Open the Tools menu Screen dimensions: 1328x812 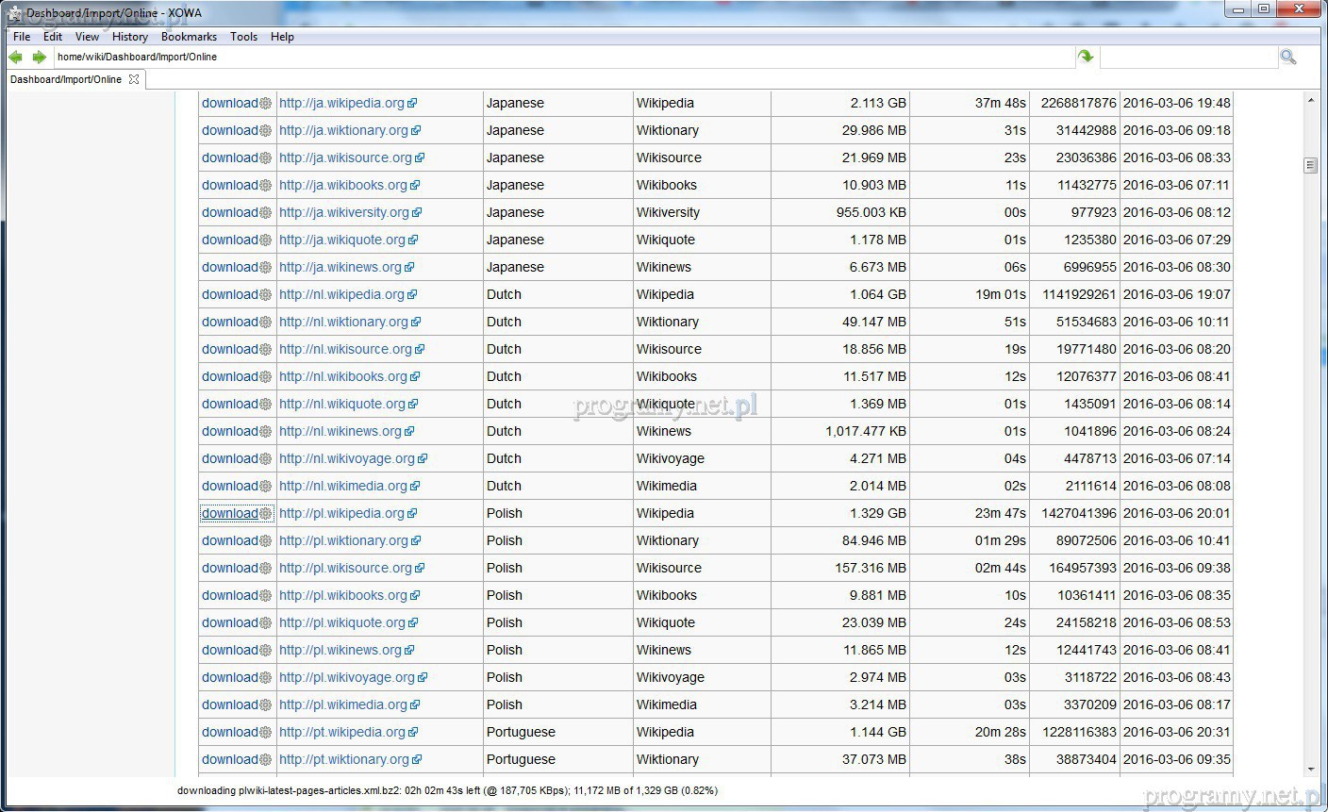[x=243, y=37]
